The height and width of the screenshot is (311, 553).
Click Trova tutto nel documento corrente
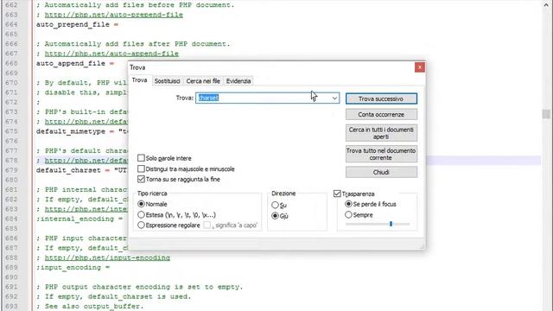pos(381,154)
